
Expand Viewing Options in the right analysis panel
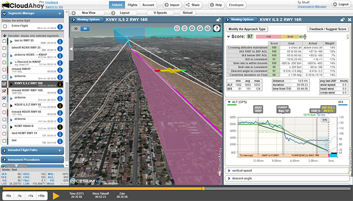tap(240, 20)
